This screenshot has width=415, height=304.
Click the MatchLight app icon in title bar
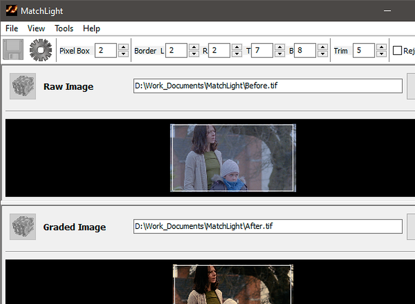[12, 11]
